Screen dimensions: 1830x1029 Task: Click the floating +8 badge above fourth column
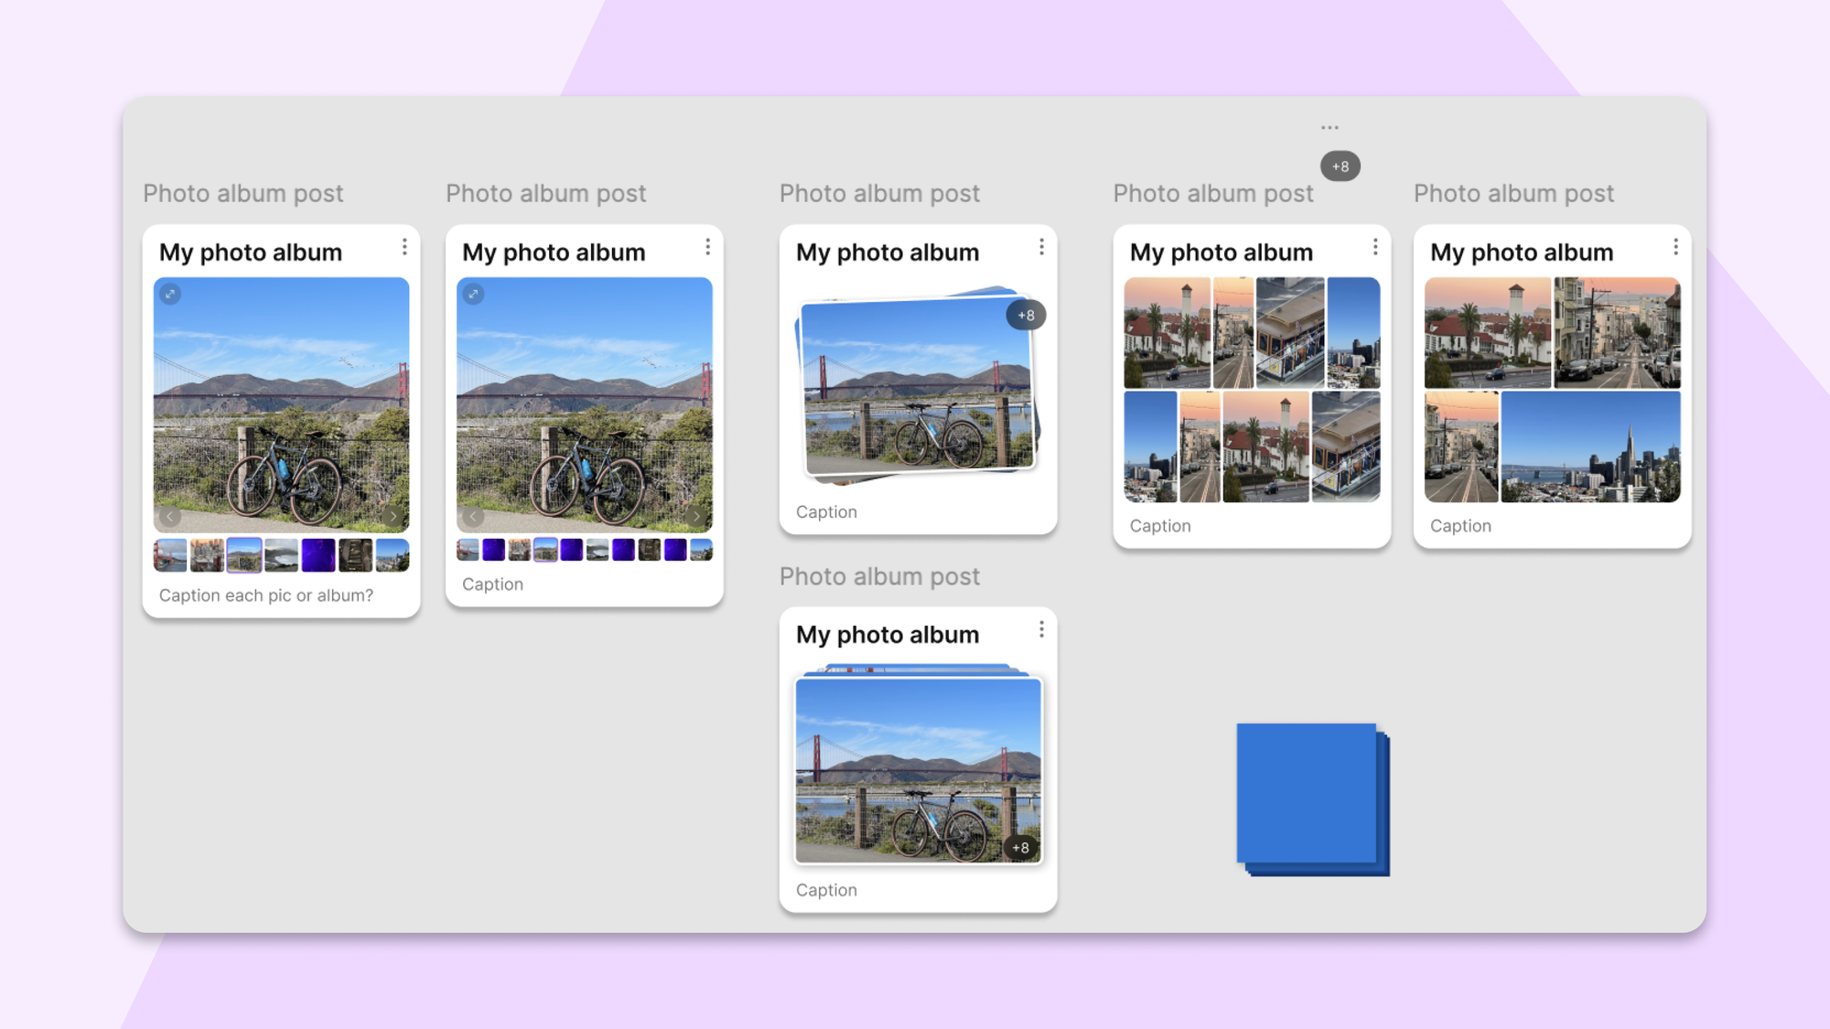coord(1340,166)
